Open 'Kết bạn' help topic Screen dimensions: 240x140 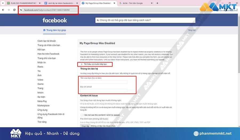41,50
